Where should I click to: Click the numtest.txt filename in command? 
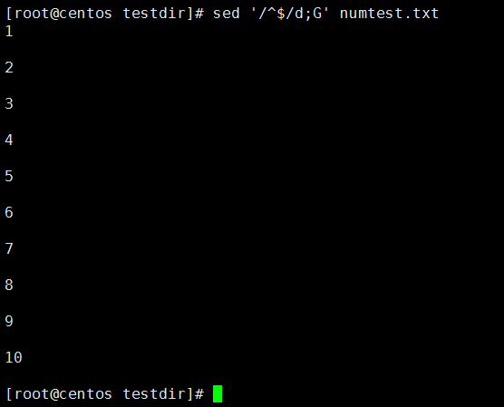tap(389, 14)
